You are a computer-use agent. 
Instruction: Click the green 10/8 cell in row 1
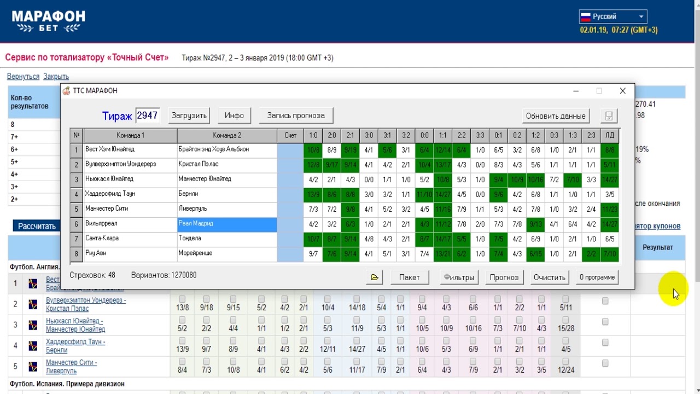click(313, 150)
